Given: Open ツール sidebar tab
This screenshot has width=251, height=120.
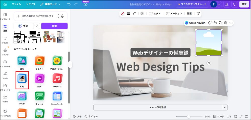Looking at the screenshot, I should (x=5, y=76).
